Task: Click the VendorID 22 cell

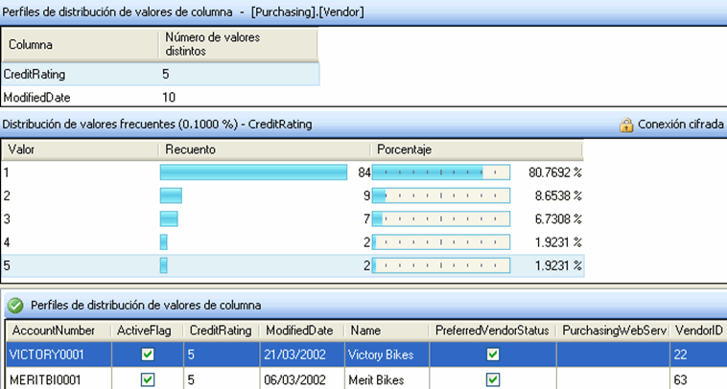Action: click(698, 355)
